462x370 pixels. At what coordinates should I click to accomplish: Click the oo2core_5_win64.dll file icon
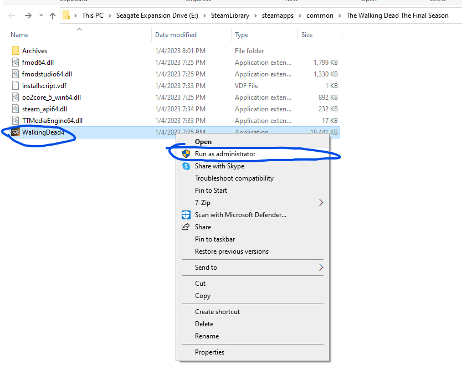point(16,97)
